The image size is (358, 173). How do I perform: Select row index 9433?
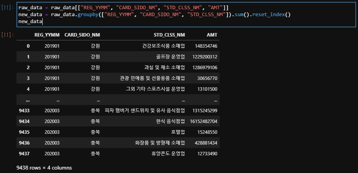tap(24, 111)
